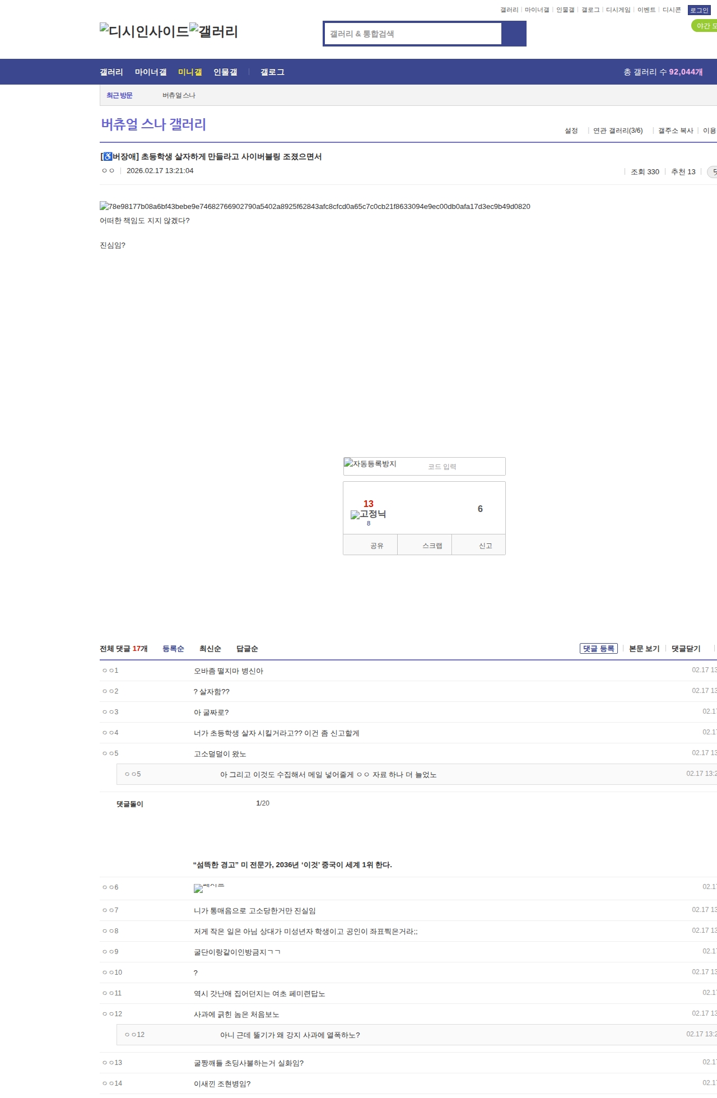Sort comments by 최신순
Viewport: 717px width, 1098px height.
point(210,649)
